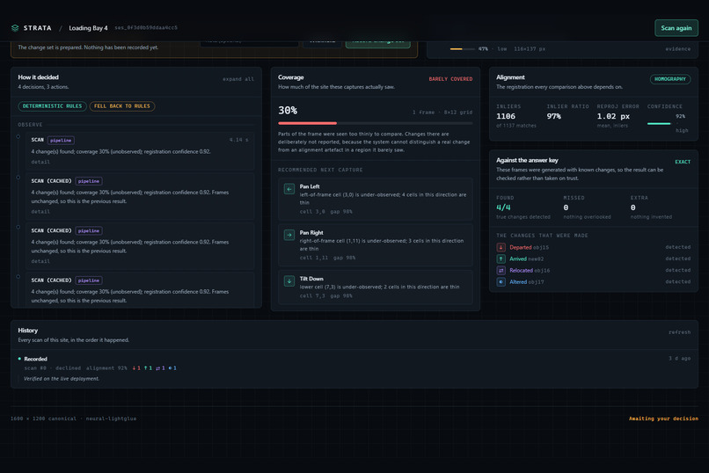Click the inlier ratio value 97%
Image resolution: width=709 pixels, height=473 pixels.
[554, 116]
